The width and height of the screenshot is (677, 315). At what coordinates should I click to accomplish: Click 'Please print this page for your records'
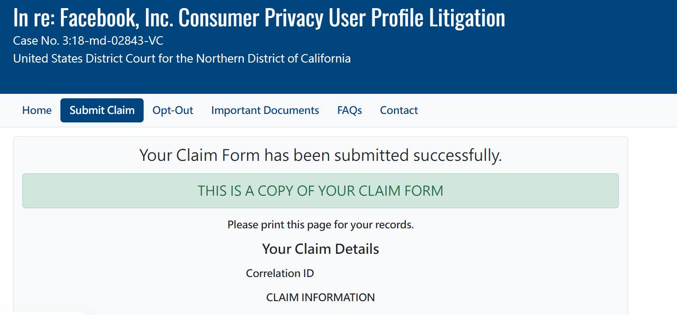pyautogui.click(x=320, y=225)
